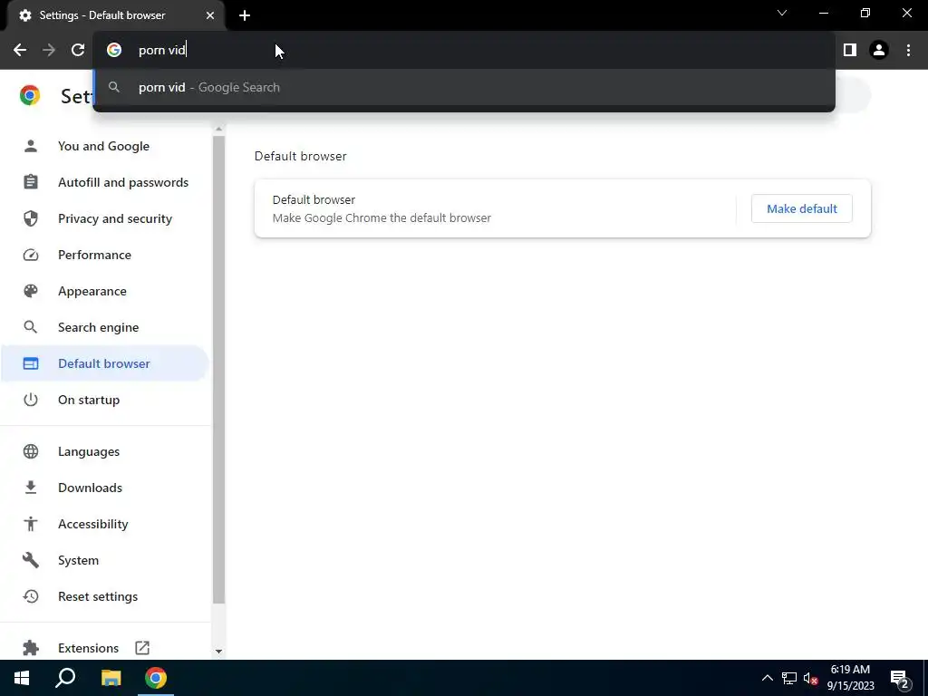
Task: Open You and Google settings
Action: click(103, 146)
